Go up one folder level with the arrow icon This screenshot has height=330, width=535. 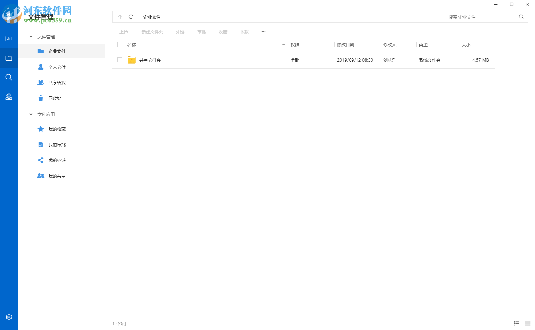pyautogui.click(x=120, y=16)
